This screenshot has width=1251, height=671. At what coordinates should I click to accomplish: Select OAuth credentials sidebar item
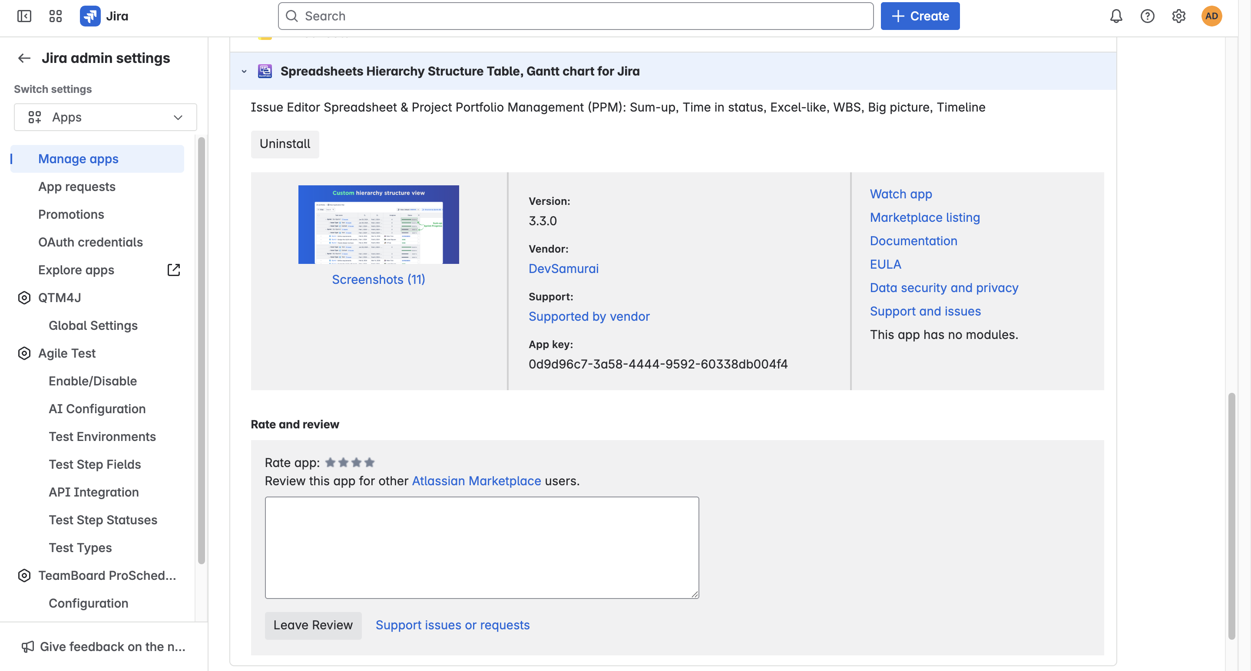[x=90, y=242]
